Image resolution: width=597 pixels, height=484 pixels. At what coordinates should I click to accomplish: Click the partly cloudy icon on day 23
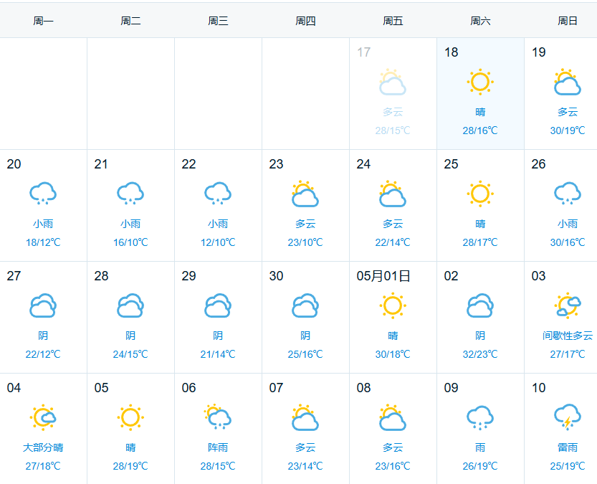pos(305,194)
